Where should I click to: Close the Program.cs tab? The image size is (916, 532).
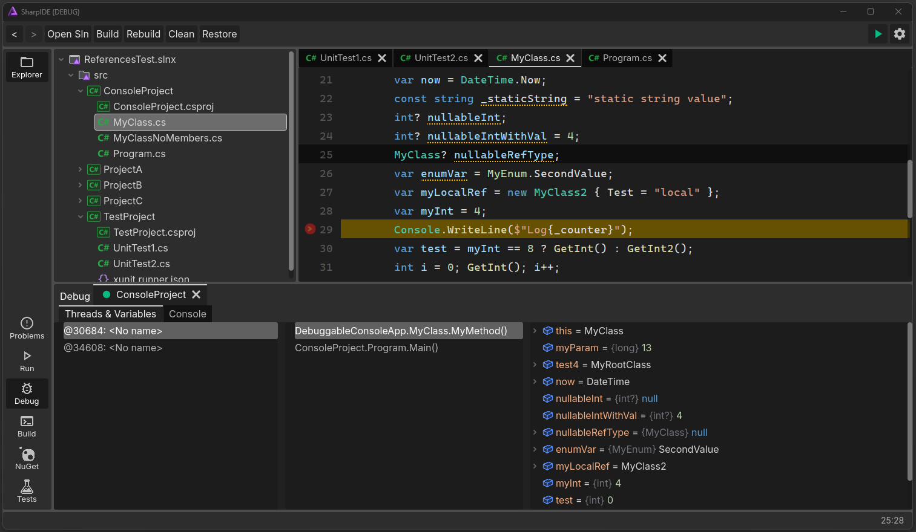[x=662, y=58]
